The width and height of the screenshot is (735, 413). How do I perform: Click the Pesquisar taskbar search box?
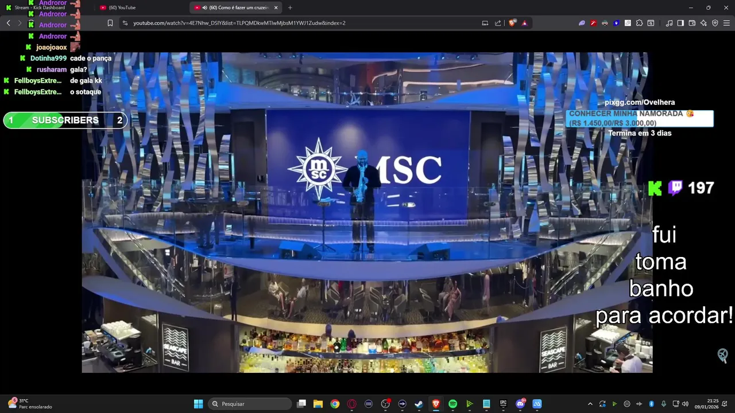[x=250, y=404]
